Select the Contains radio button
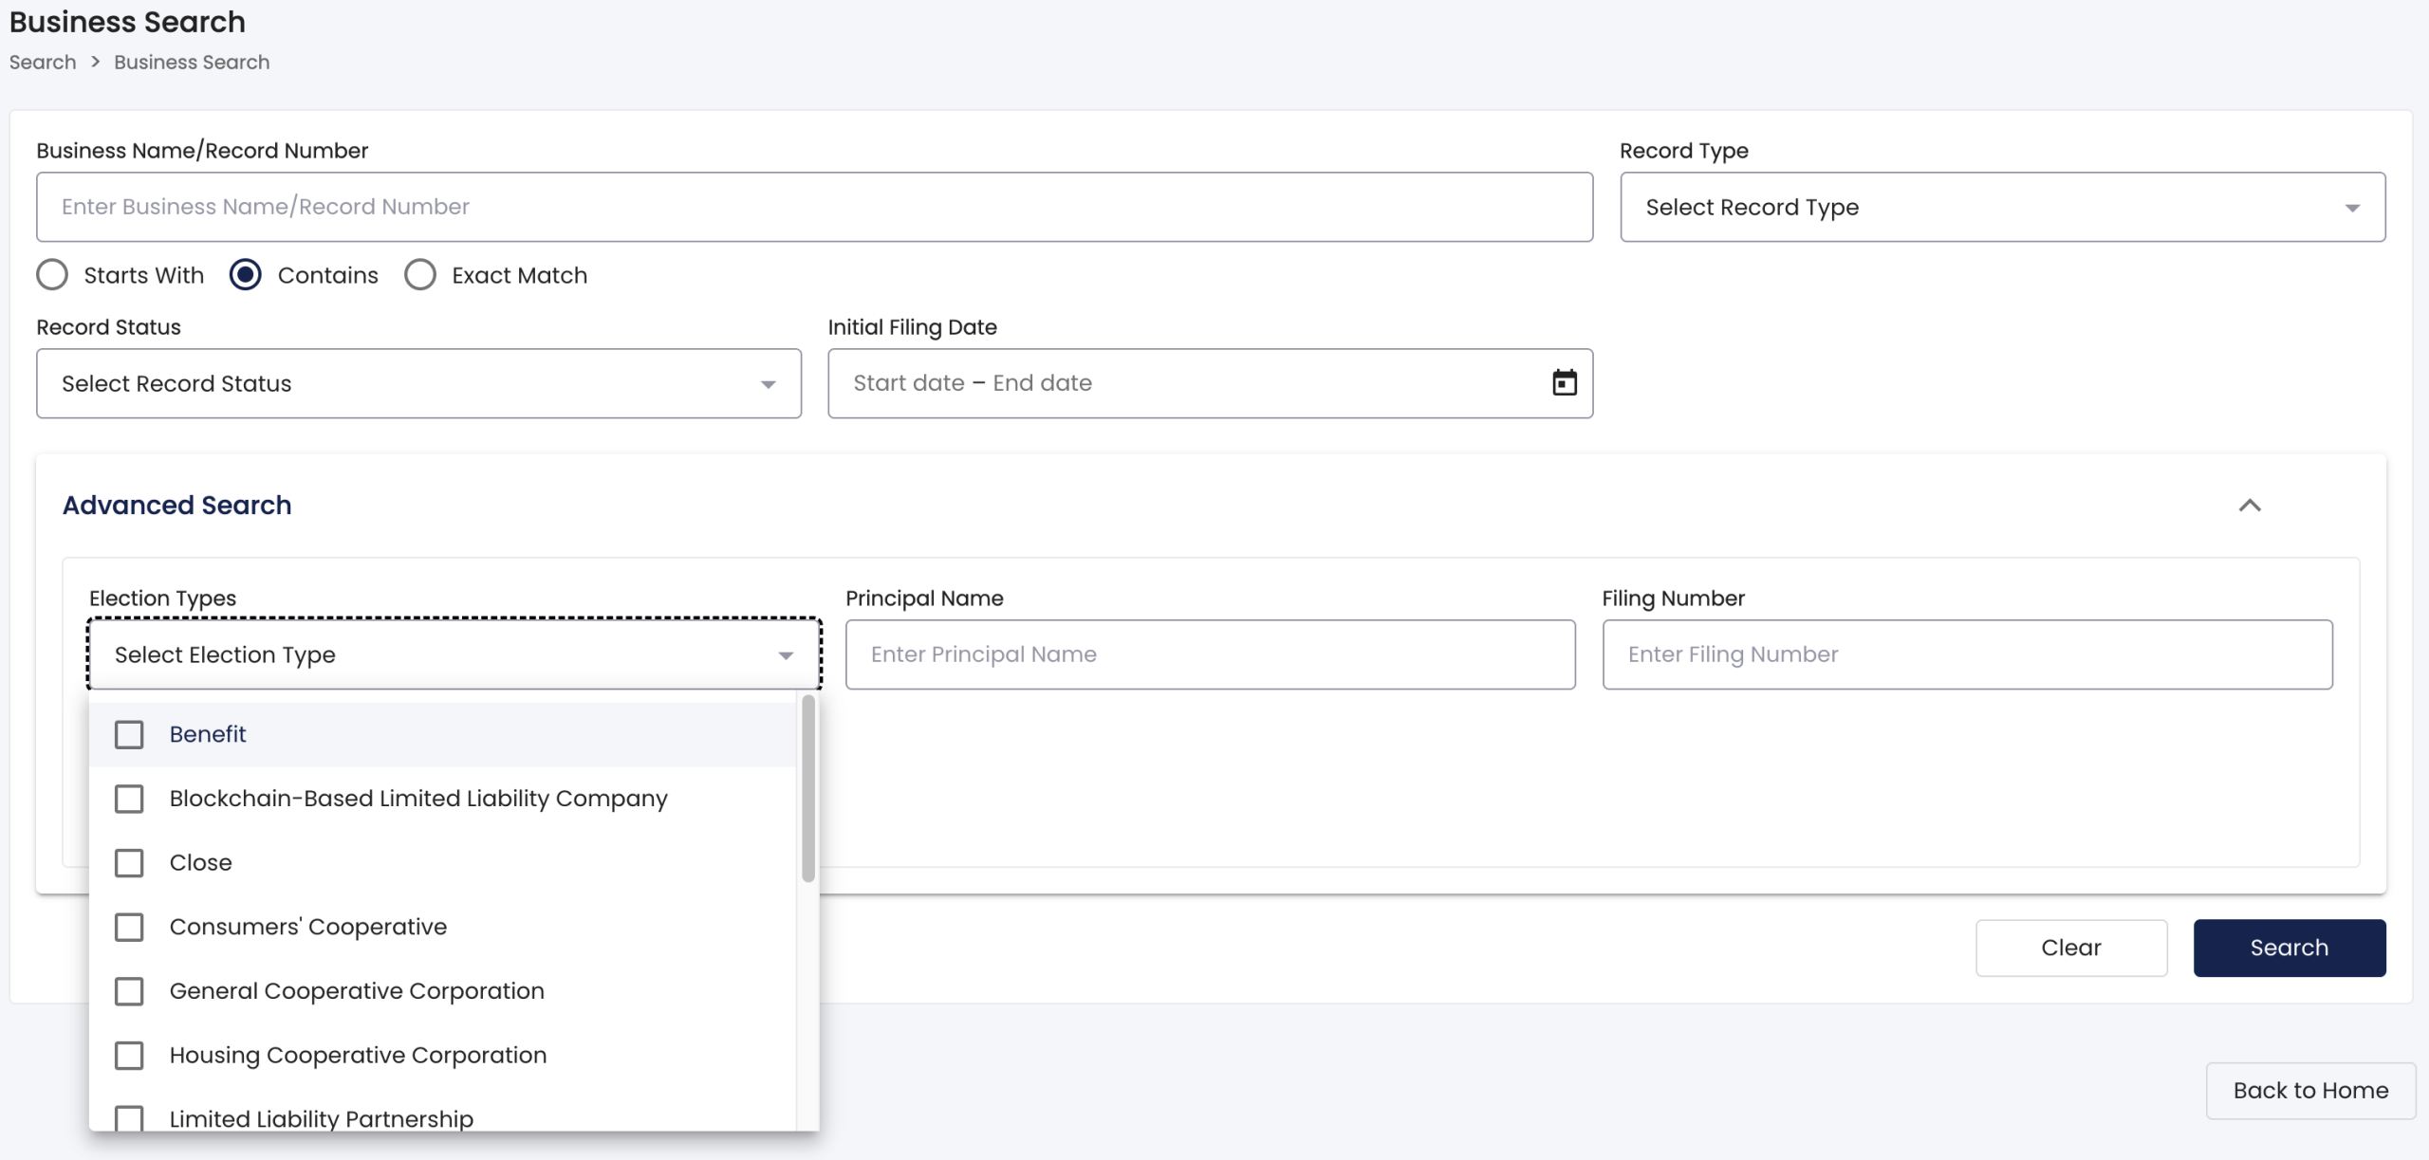 pyautogui.click(x=246, y=275)
